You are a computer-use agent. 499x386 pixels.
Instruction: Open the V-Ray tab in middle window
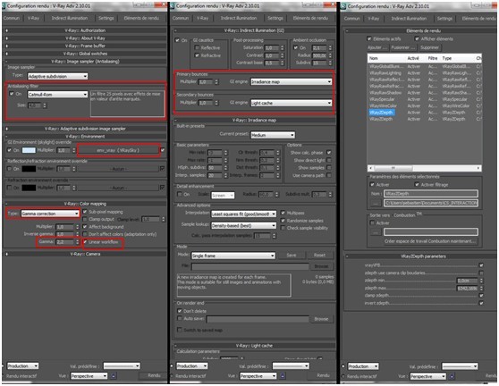203,18
